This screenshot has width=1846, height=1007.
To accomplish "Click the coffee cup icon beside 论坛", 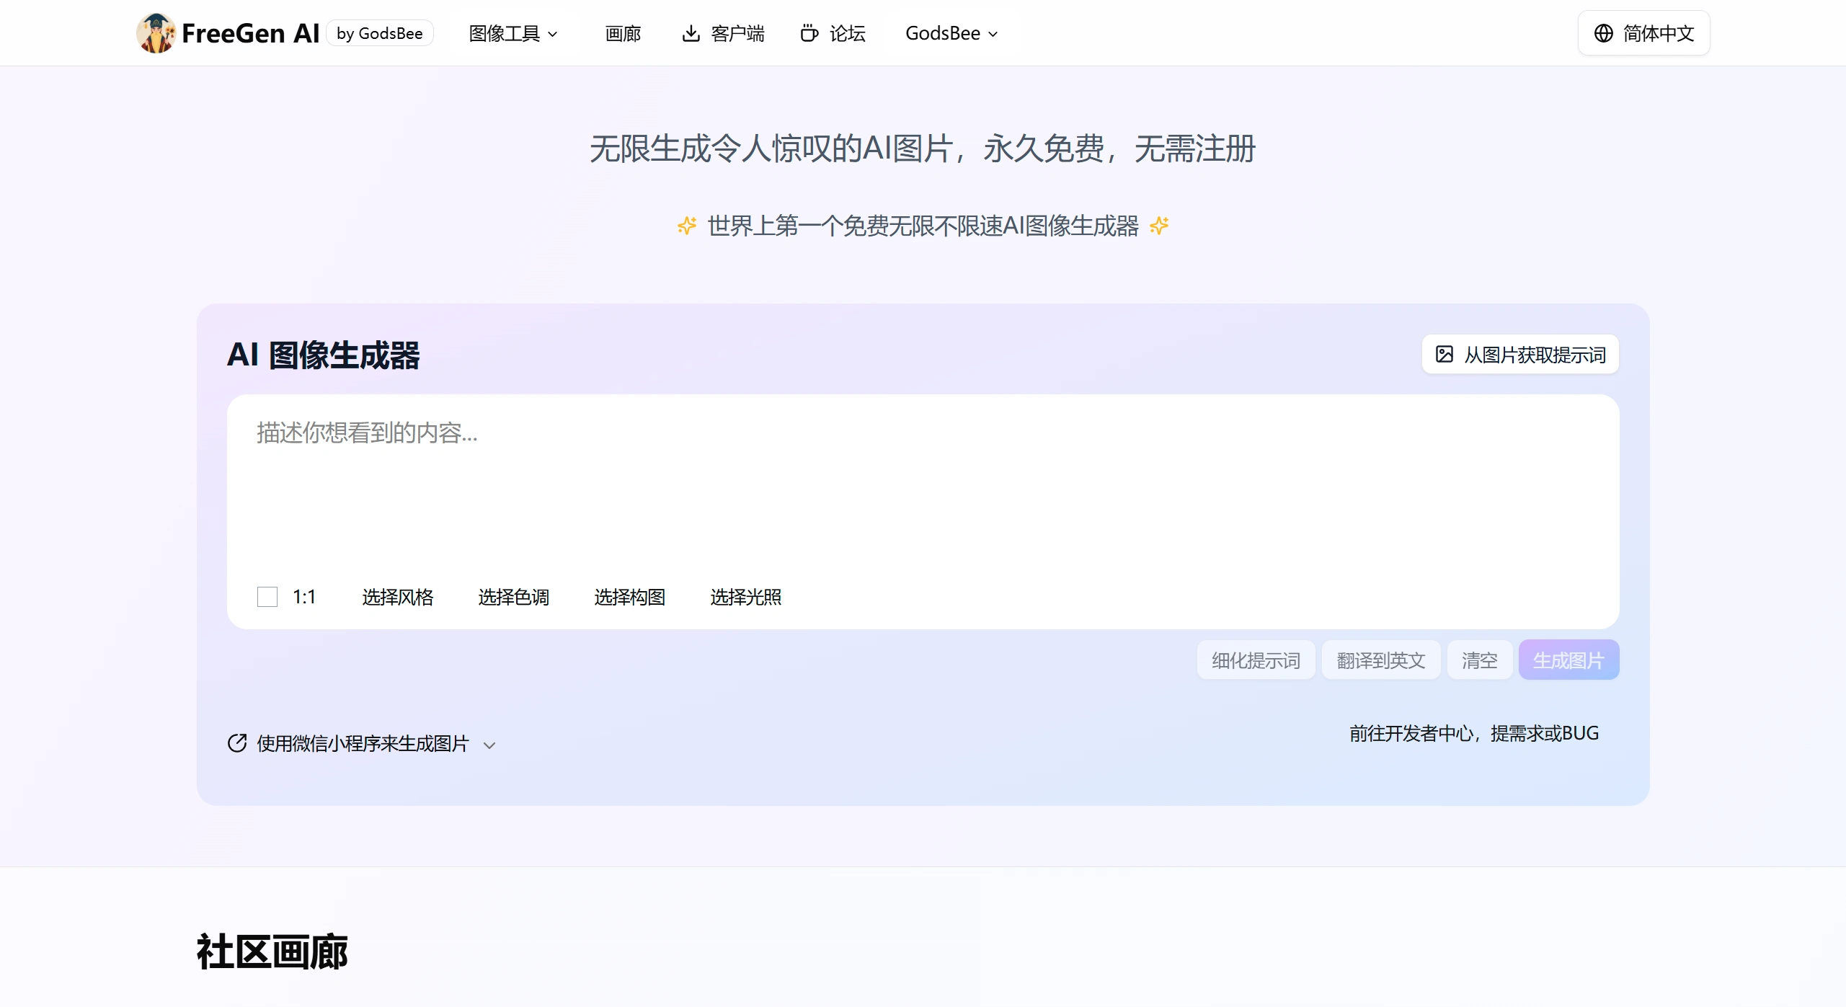I will (x=809, y=33).
